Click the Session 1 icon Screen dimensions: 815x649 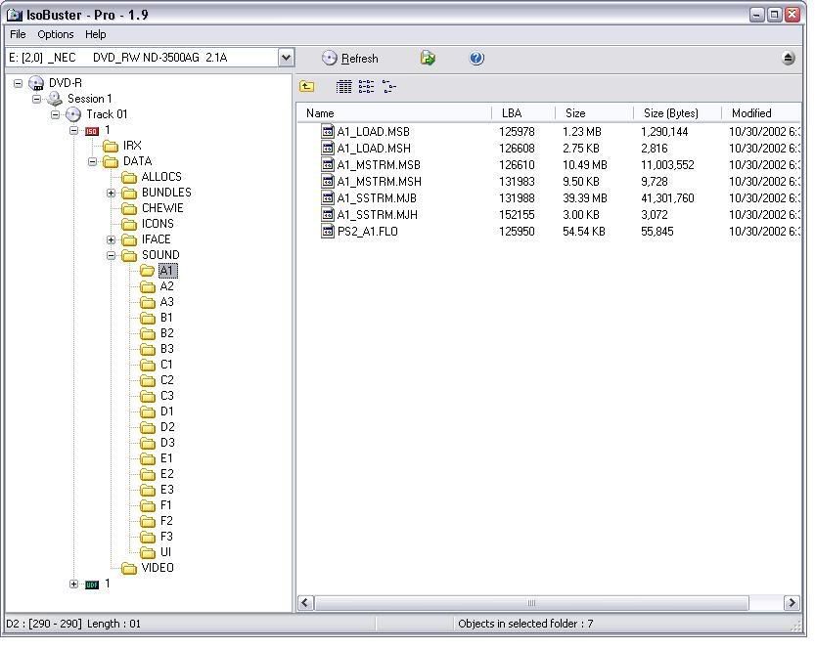tap(55, 99)
